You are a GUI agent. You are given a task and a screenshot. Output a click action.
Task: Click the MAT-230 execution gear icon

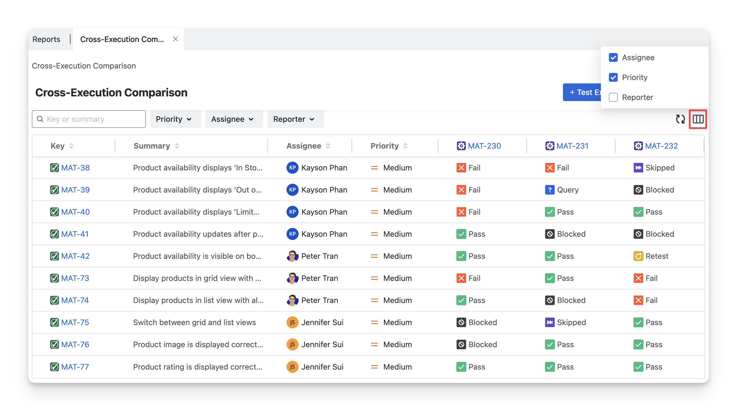point(461,146)
